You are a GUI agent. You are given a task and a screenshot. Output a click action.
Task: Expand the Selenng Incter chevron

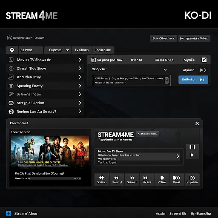click(80, 94)
